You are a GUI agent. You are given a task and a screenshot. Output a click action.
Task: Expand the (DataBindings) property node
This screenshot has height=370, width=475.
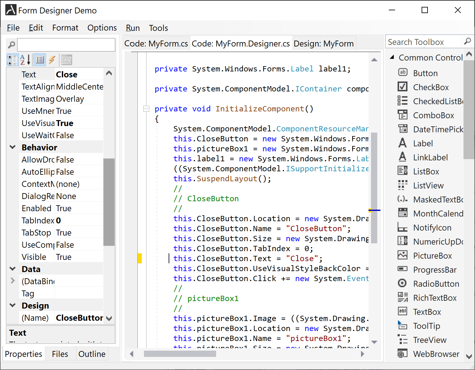click(13, 281)
